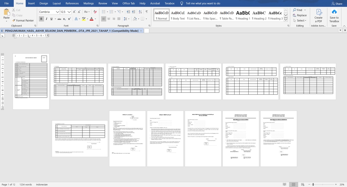
Task: Apply yellow text highlight color
Action: (83, 19)
